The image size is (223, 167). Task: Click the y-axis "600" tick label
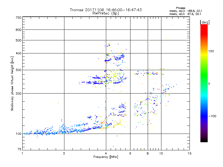coord(18,30)
